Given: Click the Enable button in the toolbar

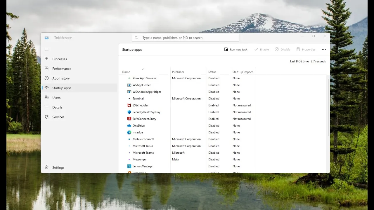Looking at the screenshot, I should pos(262,50).
